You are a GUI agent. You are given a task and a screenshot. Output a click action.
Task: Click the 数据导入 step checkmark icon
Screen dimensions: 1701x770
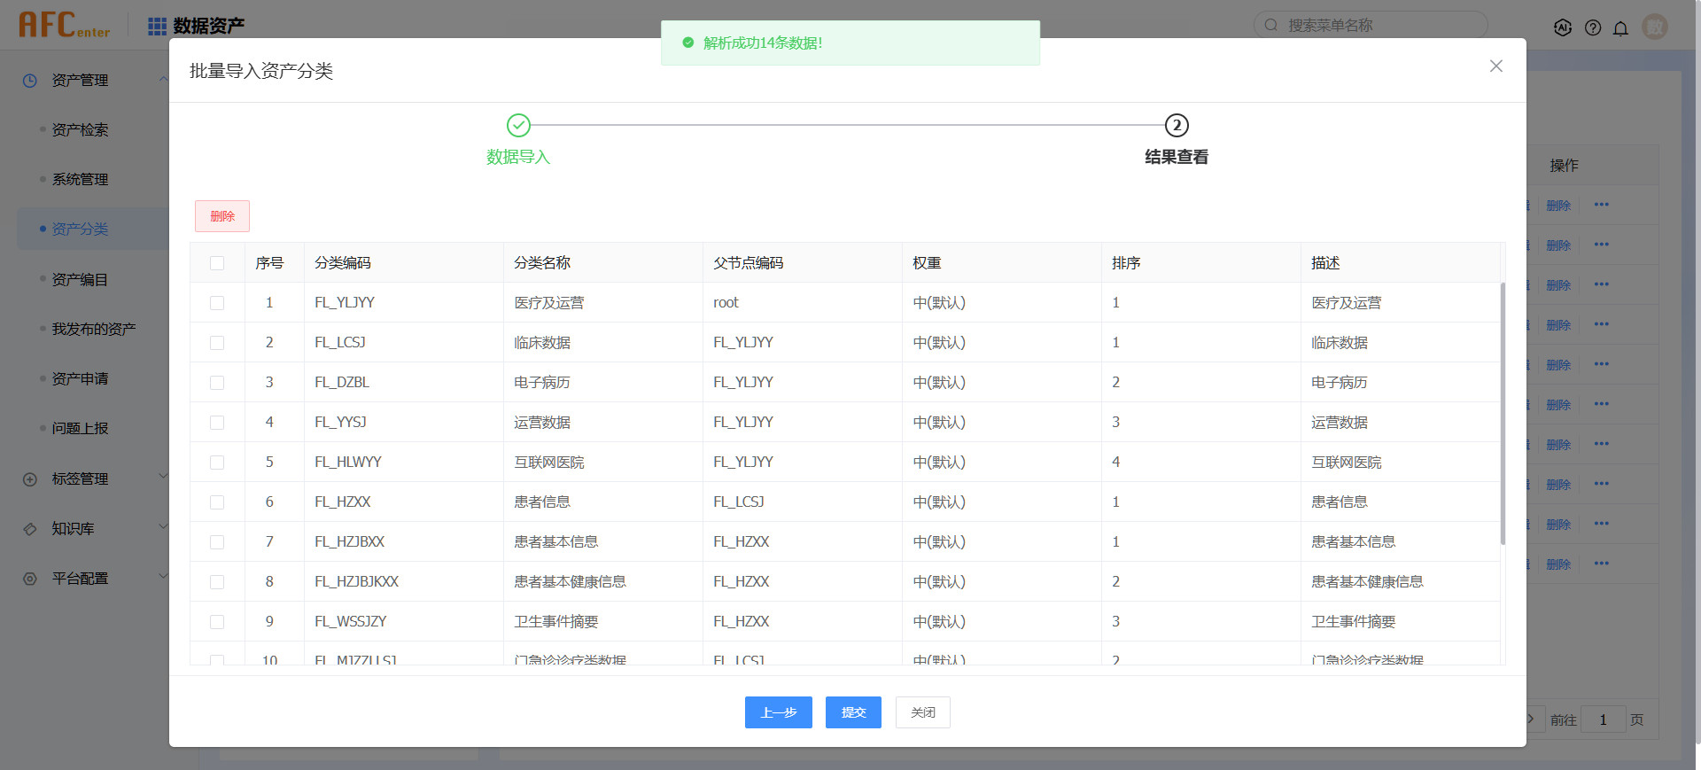tap(518, 126)
